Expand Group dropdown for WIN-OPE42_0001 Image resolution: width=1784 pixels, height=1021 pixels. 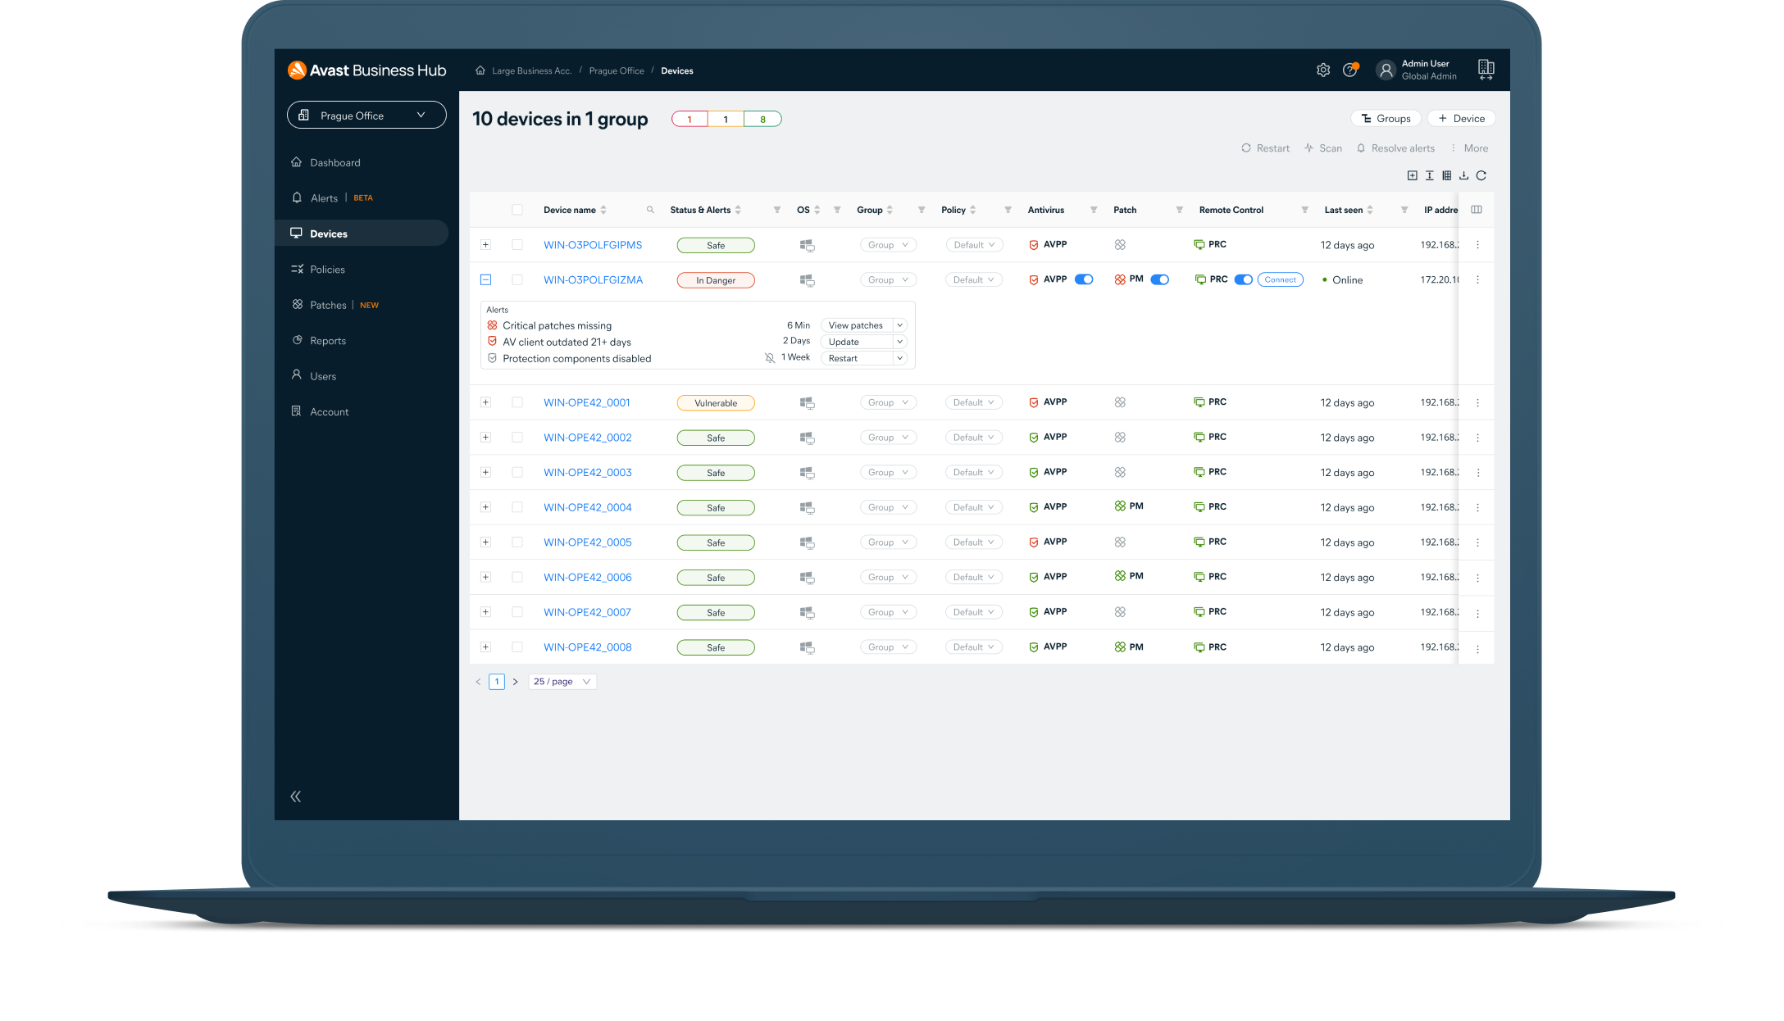coord(885,402)
